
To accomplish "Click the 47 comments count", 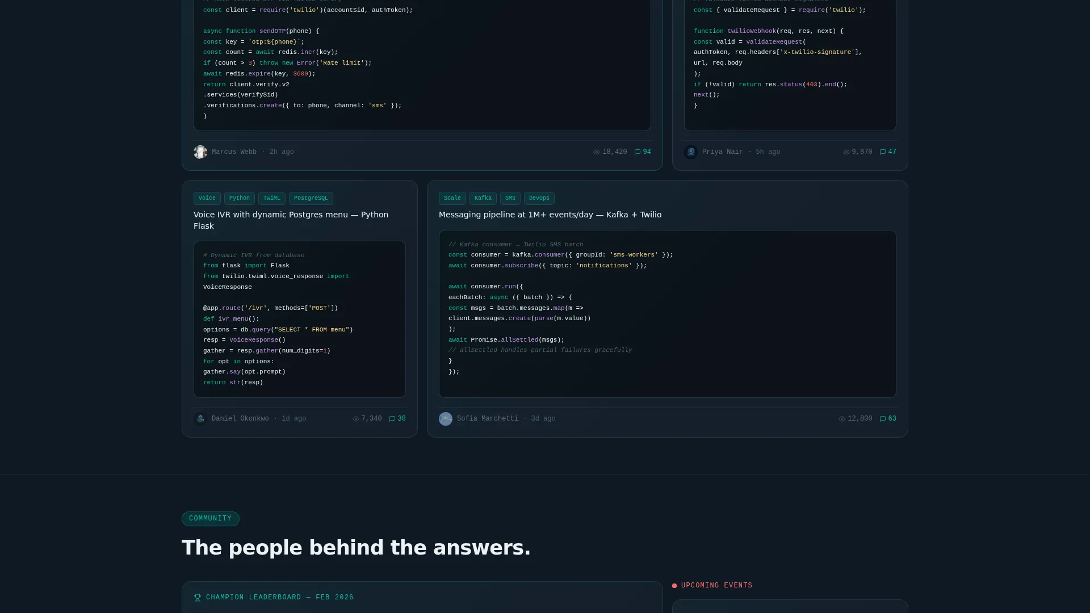I will (x=892, y=152).
